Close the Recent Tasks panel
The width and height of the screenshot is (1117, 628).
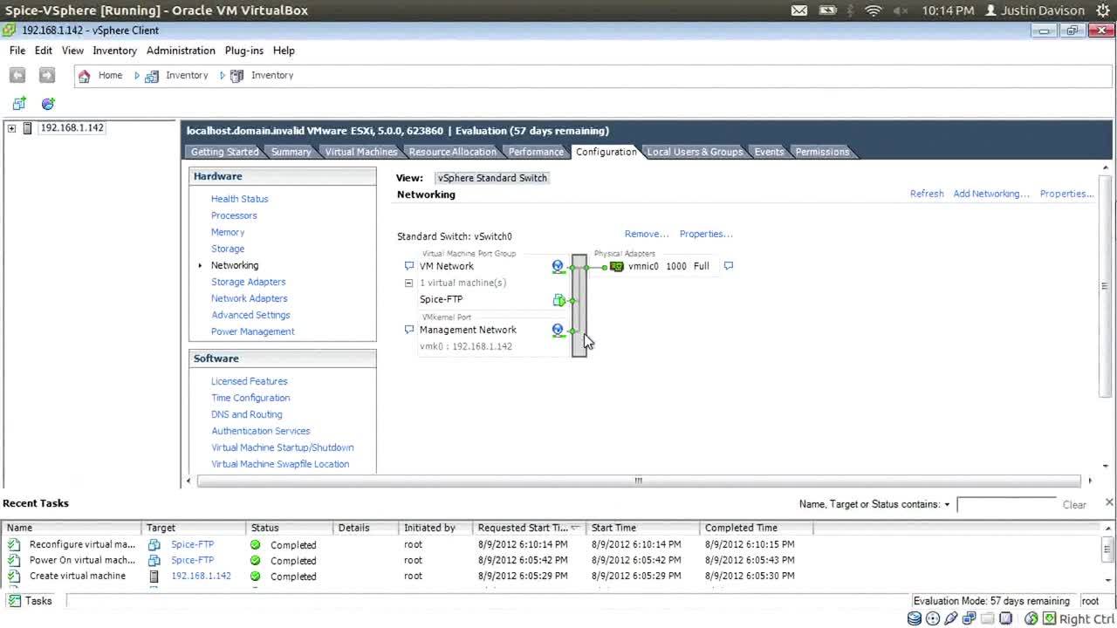(x=1109, y=502)
